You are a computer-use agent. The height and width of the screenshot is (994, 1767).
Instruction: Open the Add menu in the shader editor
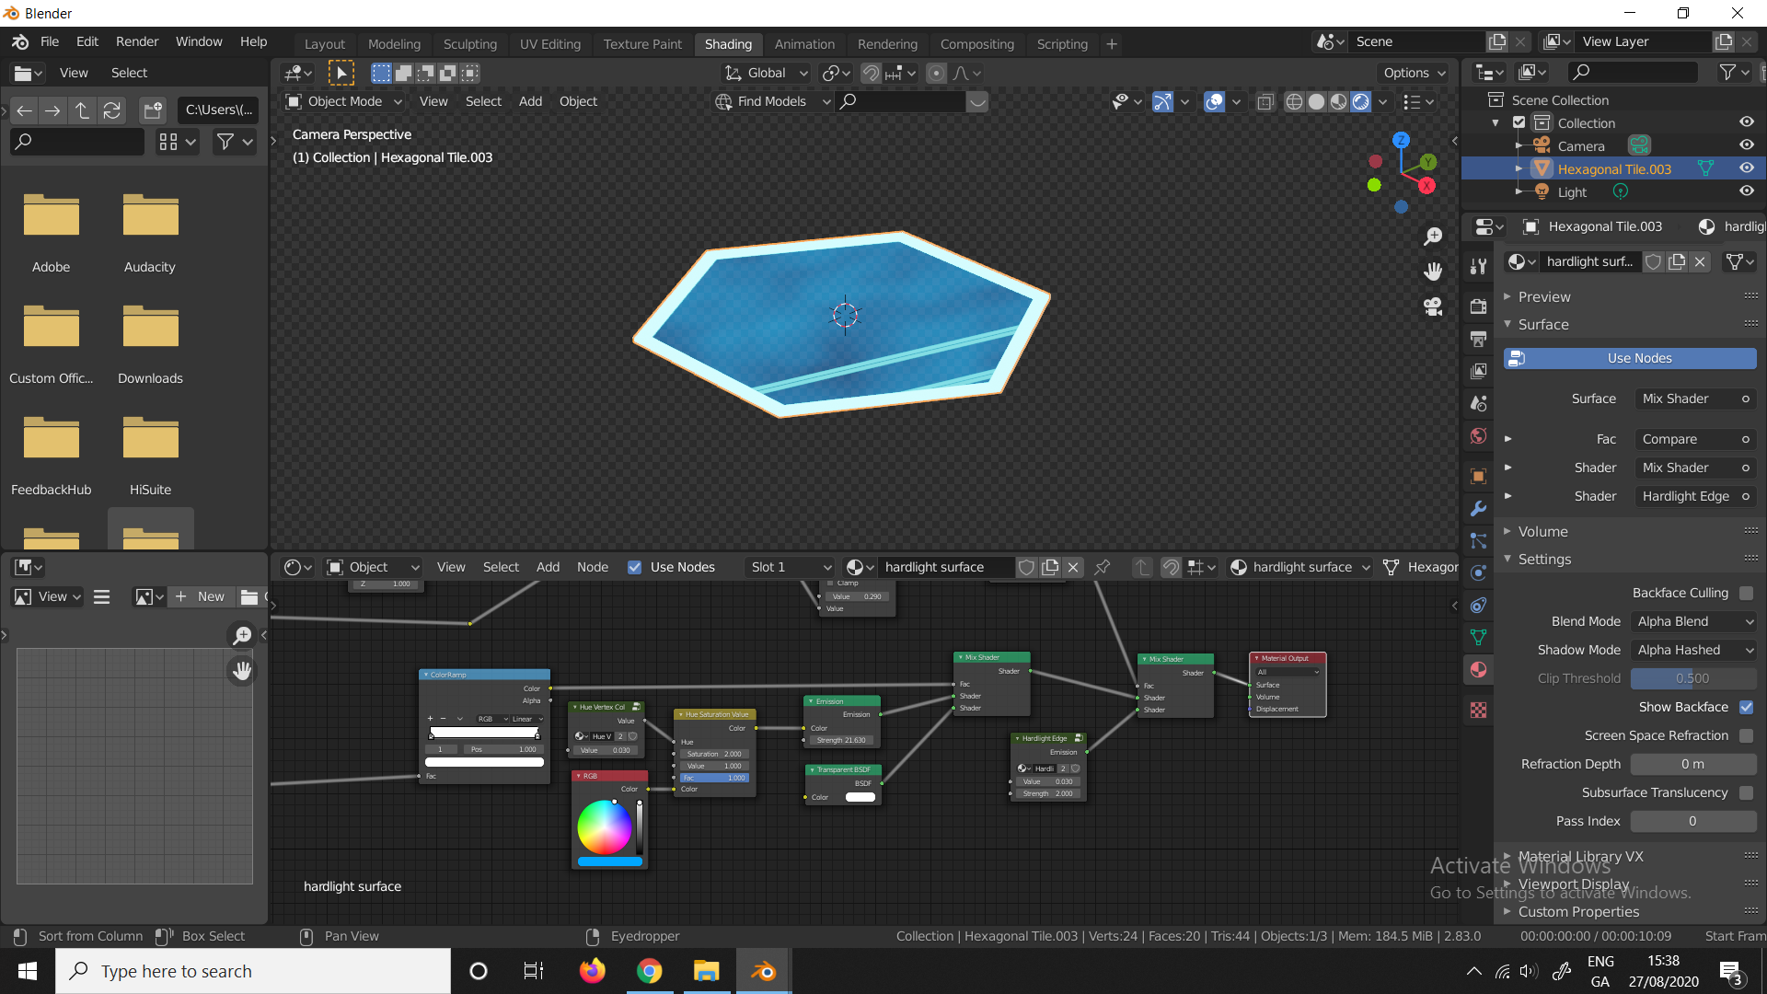pyautogui.click(x=548, y=567)
